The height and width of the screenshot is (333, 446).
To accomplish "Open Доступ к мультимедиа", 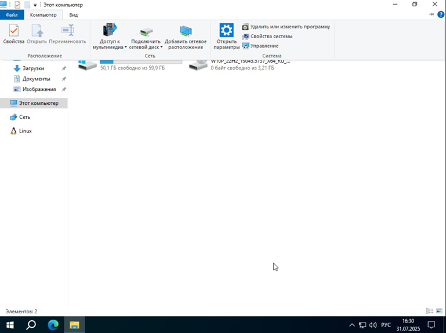I will click(110, 36).
